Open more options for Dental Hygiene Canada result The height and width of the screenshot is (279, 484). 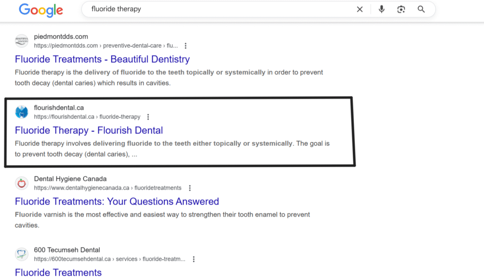point(190,188)
